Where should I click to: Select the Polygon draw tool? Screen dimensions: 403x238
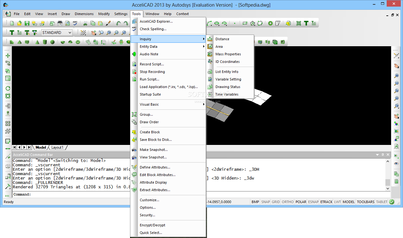click(253, 23)
